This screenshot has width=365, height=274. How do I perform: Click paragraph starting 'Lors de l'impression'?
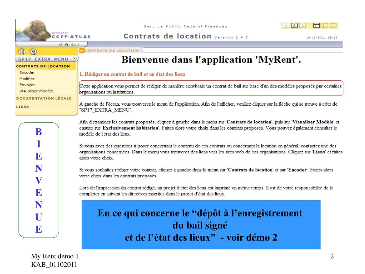[206, 191]
